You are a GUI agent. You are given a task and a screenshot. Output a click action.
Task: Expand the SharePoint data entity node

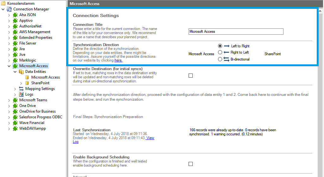(21, 83)
